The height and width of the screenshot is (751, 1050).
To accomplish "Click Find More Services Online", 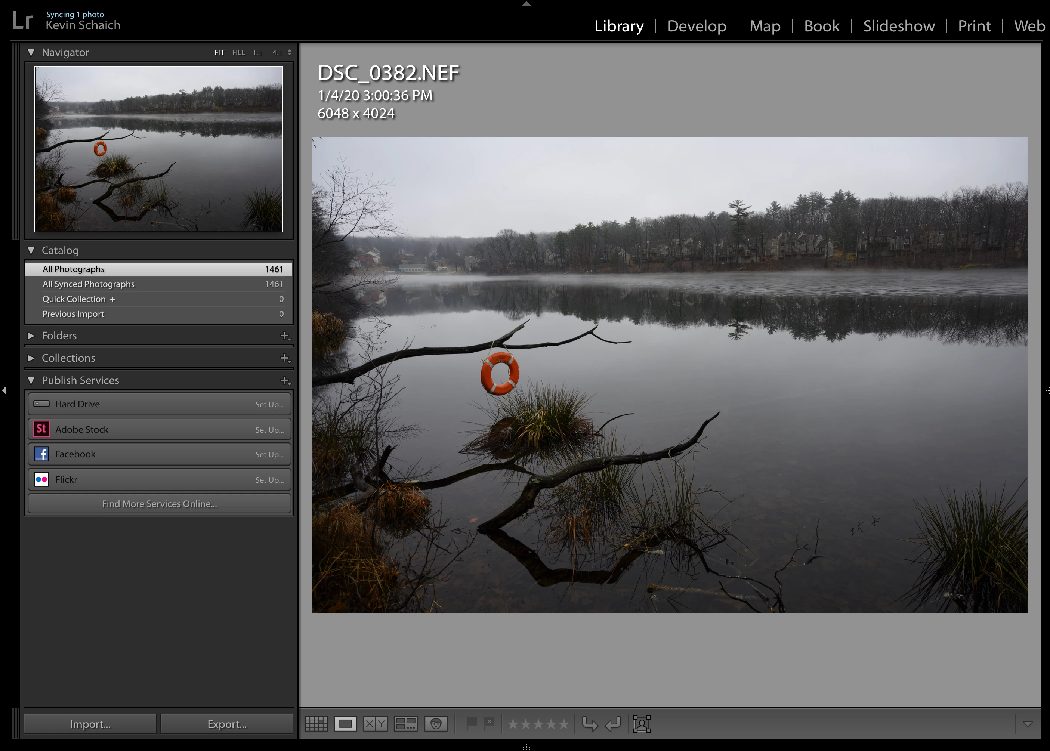I will tap(160, 504).
